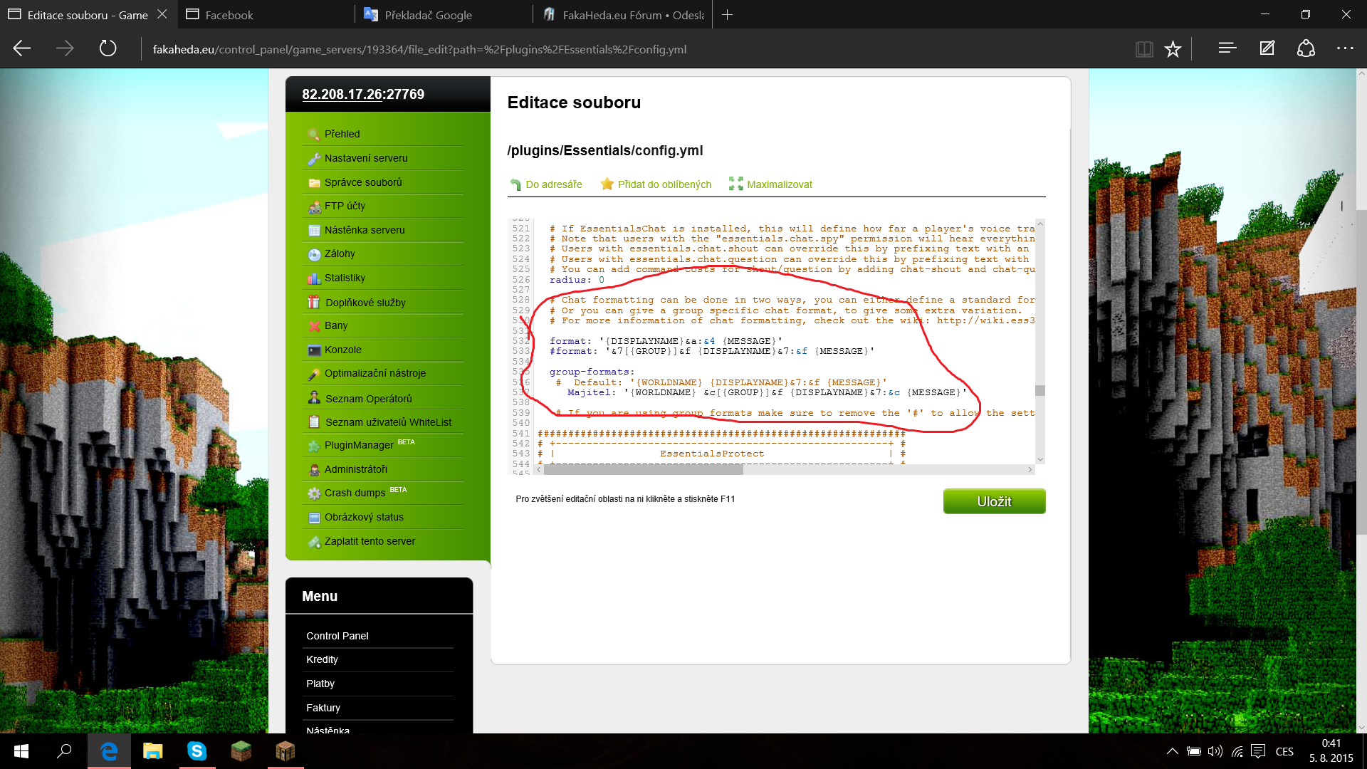Open Správce souborů menu item

point(363,182)
